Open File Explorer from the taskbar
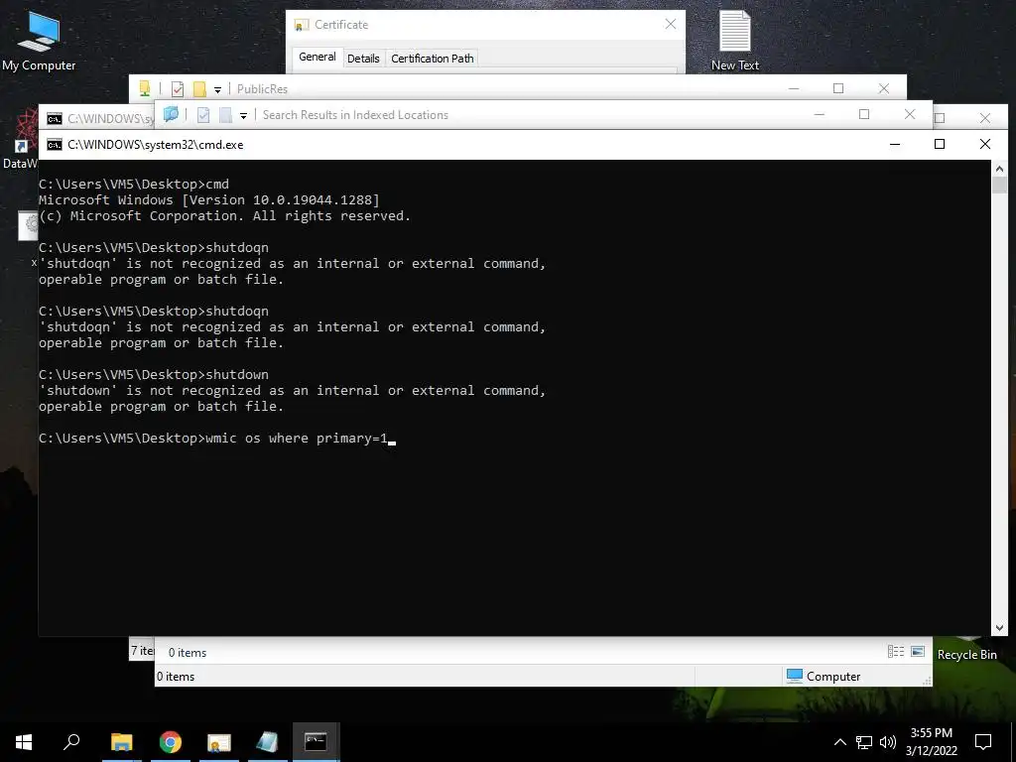The height and width of the screenshot is (762, 1016). [122, 742]
